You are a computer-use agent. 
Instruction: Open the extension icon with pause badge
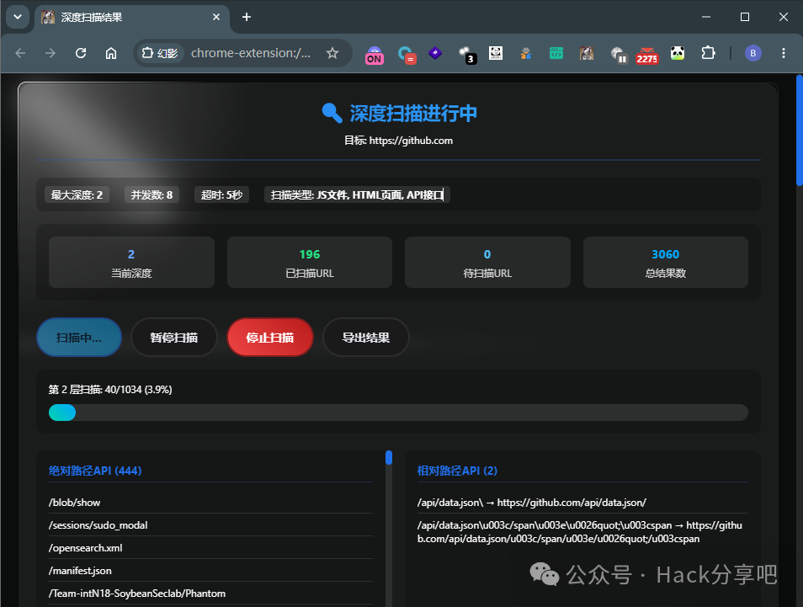tap(619, 54)
